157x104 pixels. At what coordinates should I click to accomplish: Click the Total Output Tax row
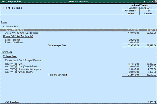coord(78,45)
